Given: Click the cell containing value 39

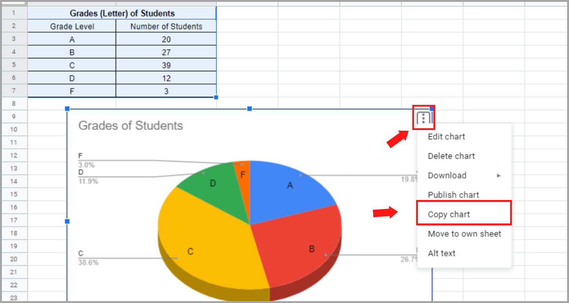Looking at the screenshot, I should coord(166,65).
